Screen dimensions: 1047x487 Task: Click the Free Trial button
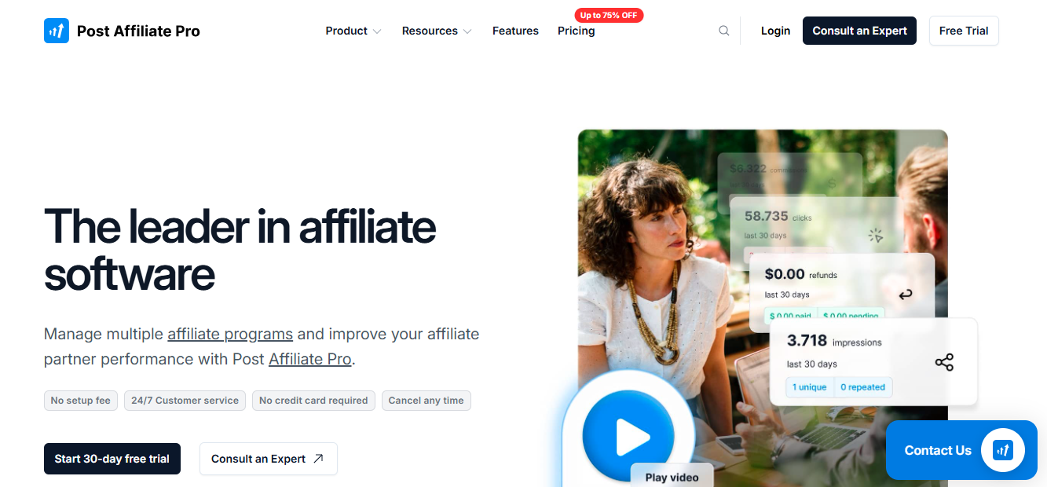[x=964, y=31]
